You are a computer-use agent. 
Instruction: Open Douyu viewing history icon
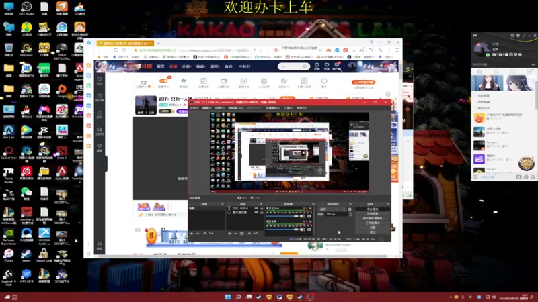[317, 66]
